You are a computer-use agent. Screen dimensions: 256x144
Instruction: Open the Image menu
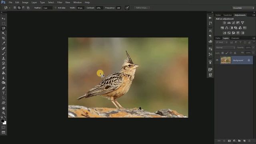pyautogui.click(x=25, y=2)
